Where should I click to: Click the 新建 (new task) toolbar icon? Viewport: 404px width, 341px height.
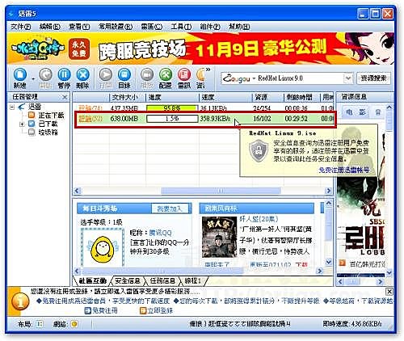coord(20,74)
